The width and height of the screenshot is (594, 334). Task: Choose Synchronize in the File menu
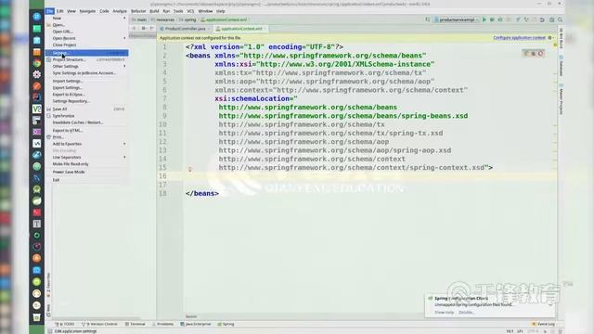click(86, 116)
